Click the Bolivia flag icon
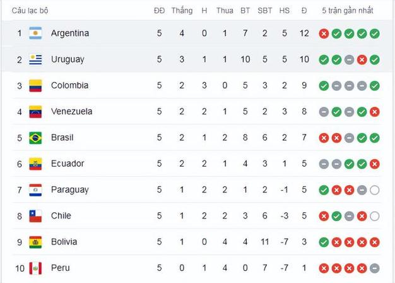This screenshot has height=283, width=395. pos(35,242)
